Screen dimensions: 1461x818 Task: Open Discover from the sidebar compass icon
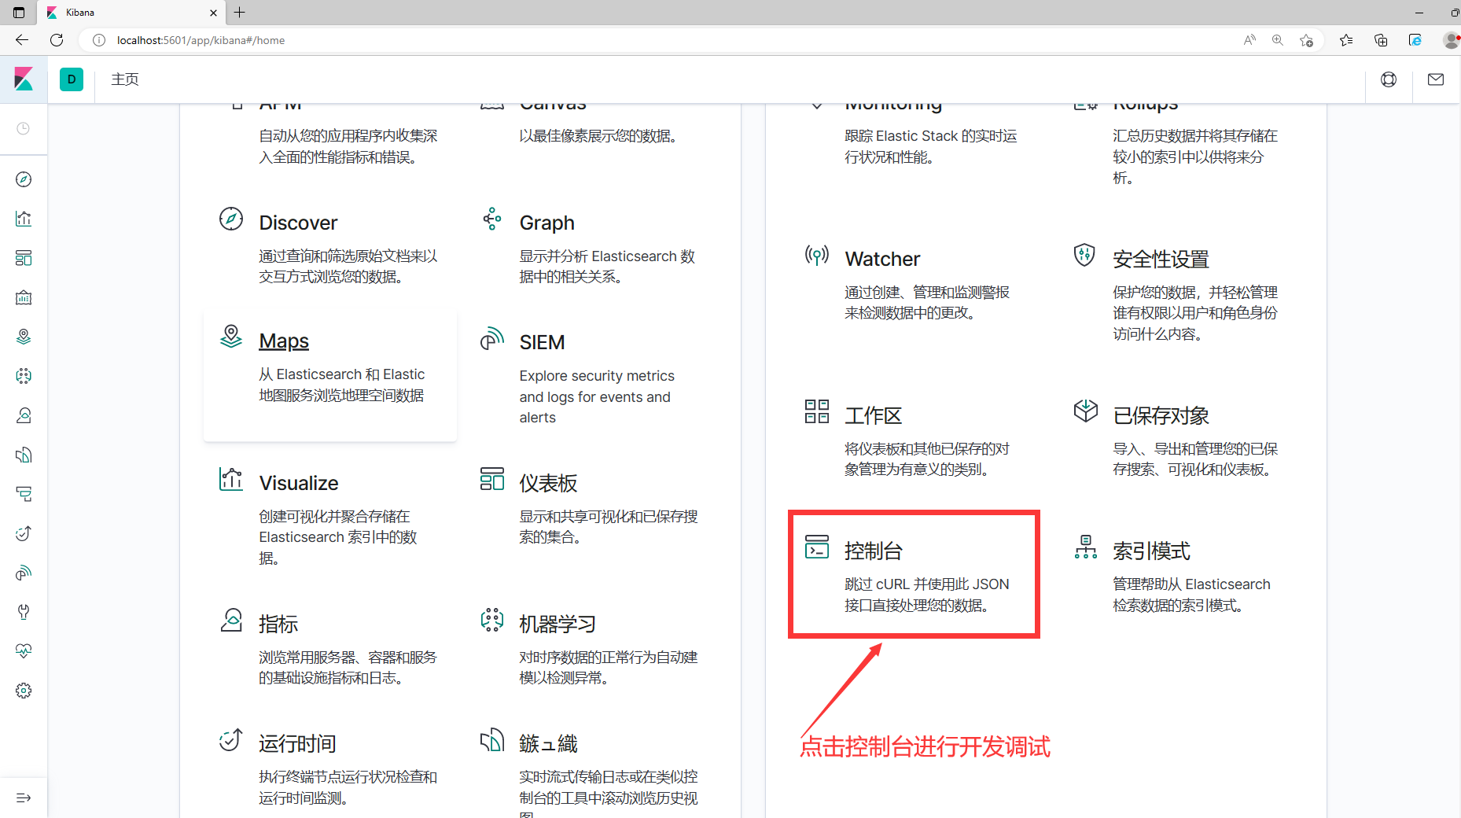point(24,179)
